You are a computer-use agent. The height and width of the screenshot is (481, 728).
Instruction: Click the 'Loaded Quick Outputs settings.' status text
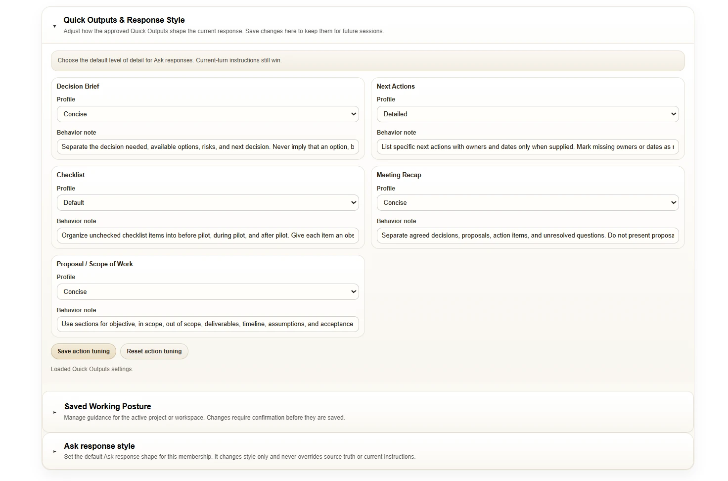(x=92, y=369)
